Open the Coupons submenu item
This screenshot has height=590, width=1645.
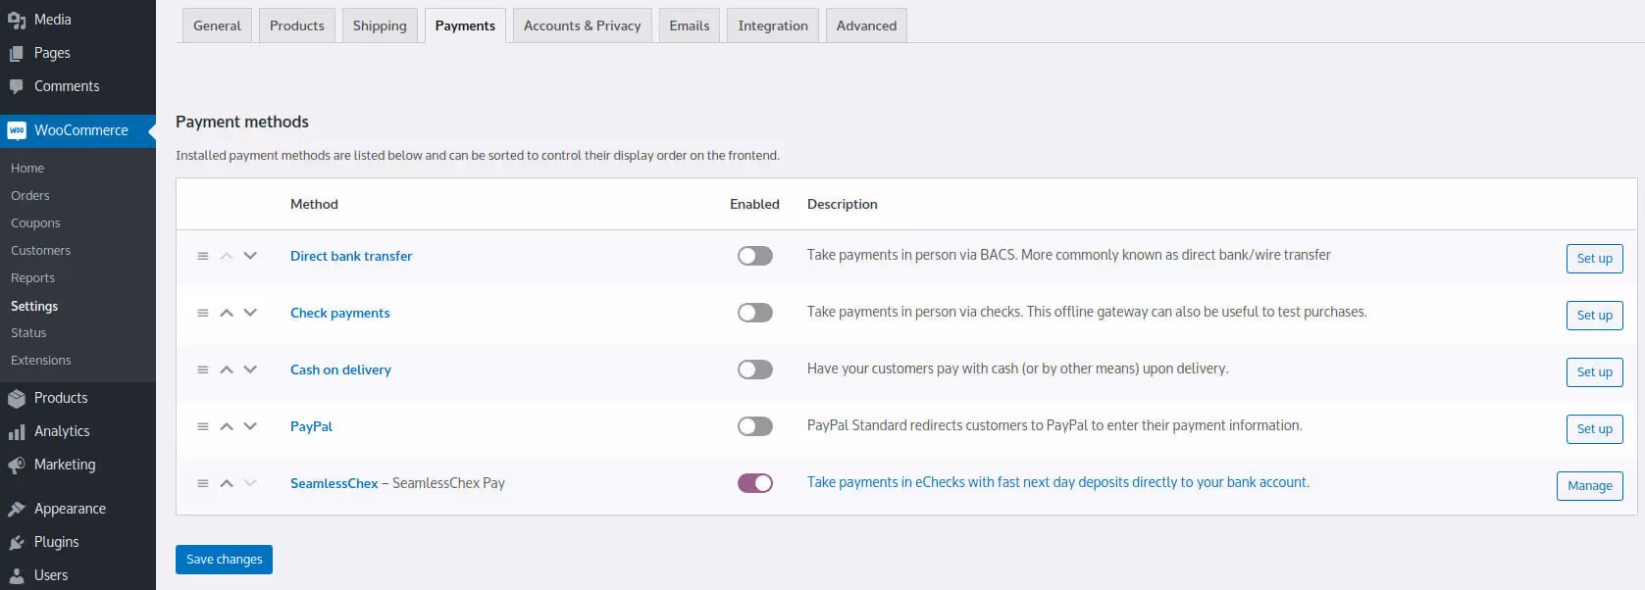pyautogui.click(x=35, y=223)
